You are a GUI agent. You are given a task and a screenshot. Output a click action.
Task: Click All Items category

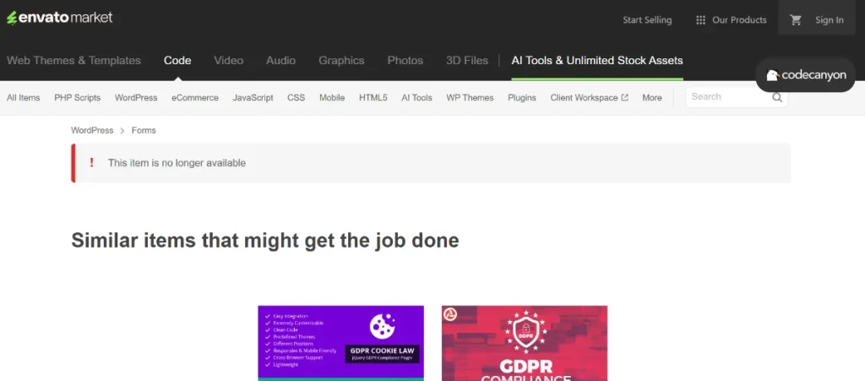pyautogui.click(x=23, y=98)
